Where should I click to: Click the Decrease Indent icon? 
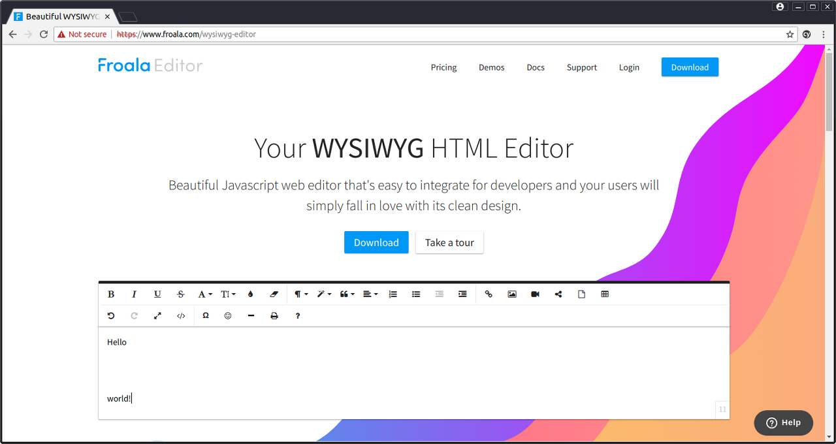click(x=440, y=294)
